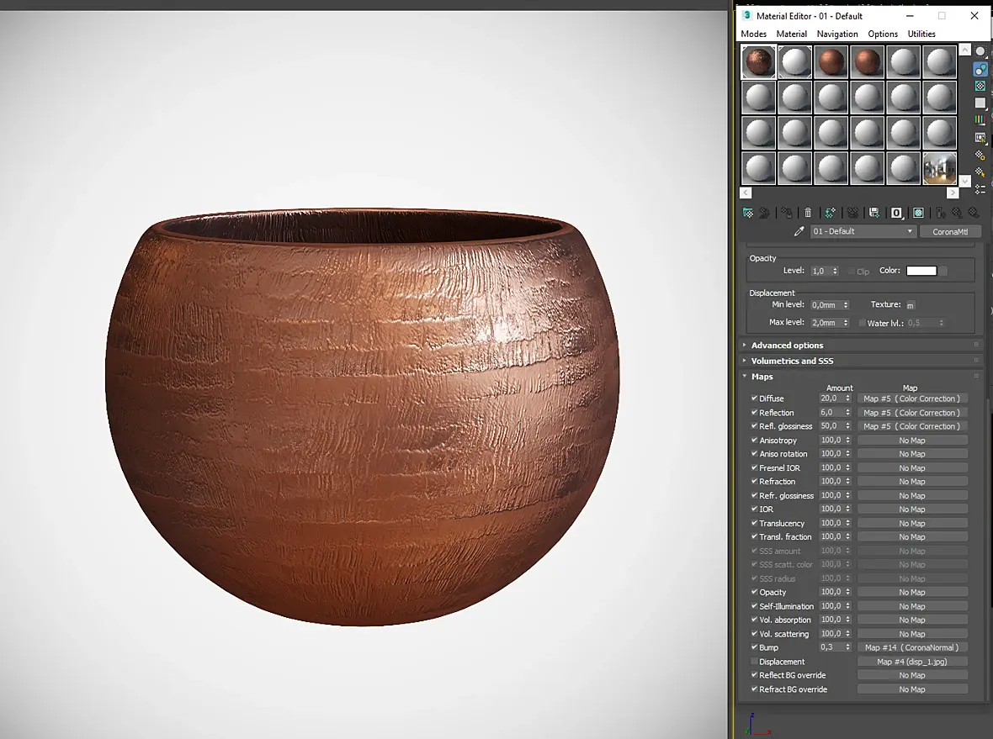Screen dimensions: 993x739
Task: Uncheck the Bump map checkbox
Action: pos(754,647)
